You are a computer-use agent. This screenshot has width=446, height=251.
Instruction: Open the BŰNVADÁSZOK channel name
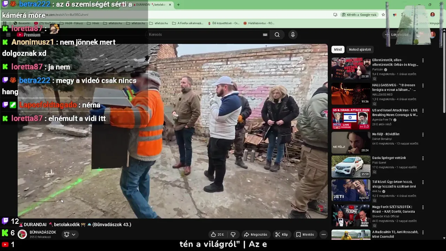(x=43, y=232)
